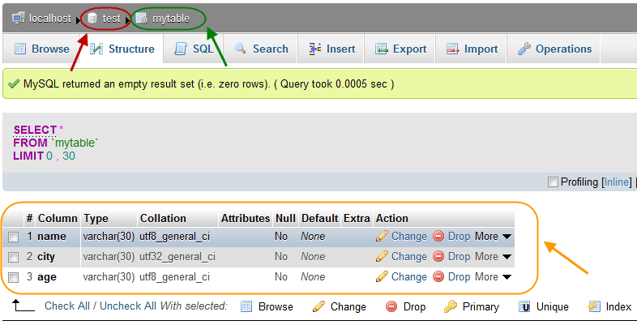Click Change link for age column

pyautogui.click(x=409, y=276)
